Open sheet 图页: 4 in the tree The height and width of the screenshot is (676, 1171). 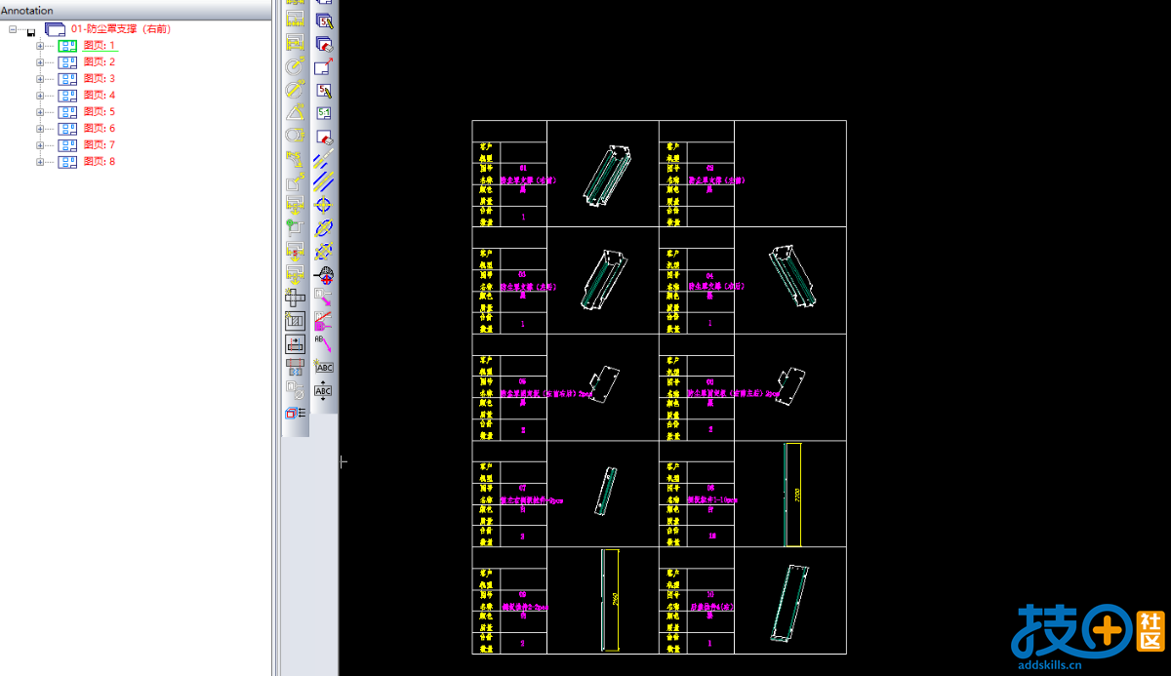[100, 96]
